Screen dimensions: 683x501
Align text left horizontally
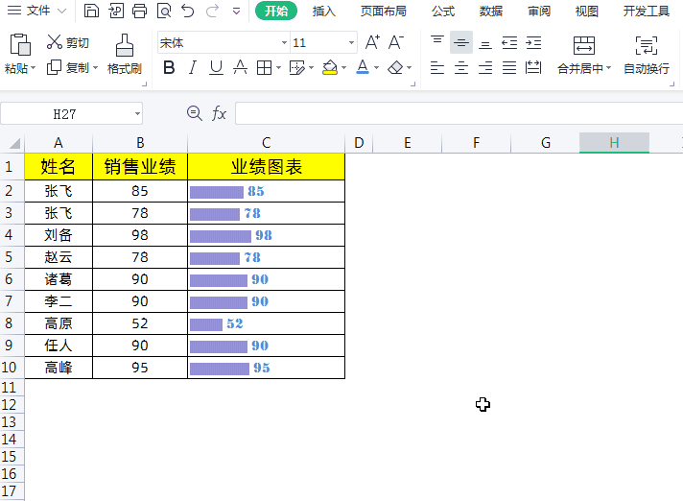436,67
